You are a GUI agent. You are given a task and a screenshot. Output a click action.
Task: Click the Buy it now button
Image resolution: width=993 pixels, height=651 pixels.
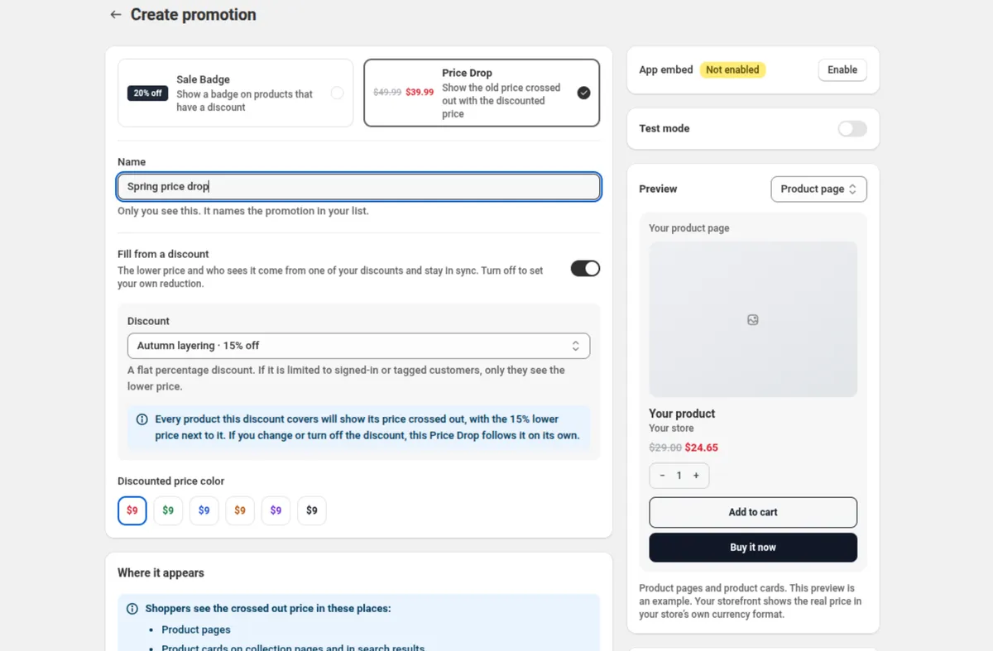point(753,548)
